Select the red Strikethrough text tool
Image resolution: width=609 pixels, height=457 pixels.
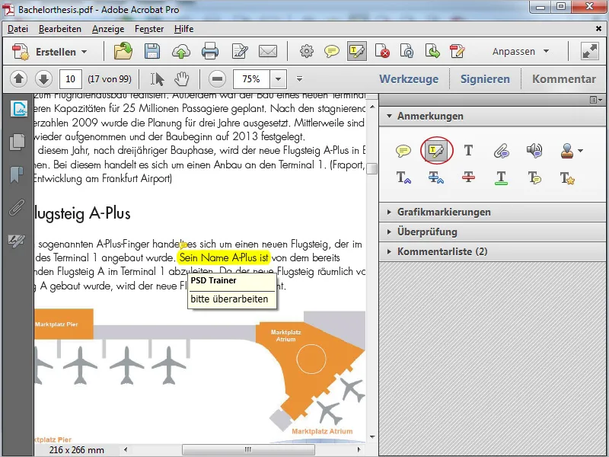click(x=467, y=178)
